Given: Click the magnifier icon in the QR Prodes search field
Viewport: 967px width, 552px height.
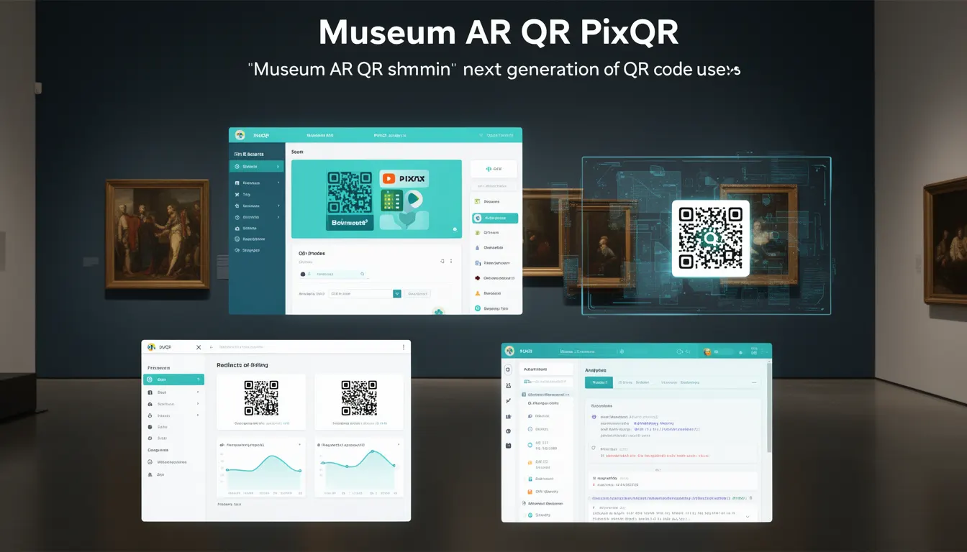Looking at the screenshot, I should coord(362,274).
